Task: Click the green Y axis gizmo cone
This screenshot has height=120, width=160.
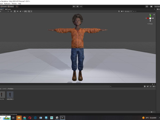Action: pyautogui.click(x=150, y=16)
